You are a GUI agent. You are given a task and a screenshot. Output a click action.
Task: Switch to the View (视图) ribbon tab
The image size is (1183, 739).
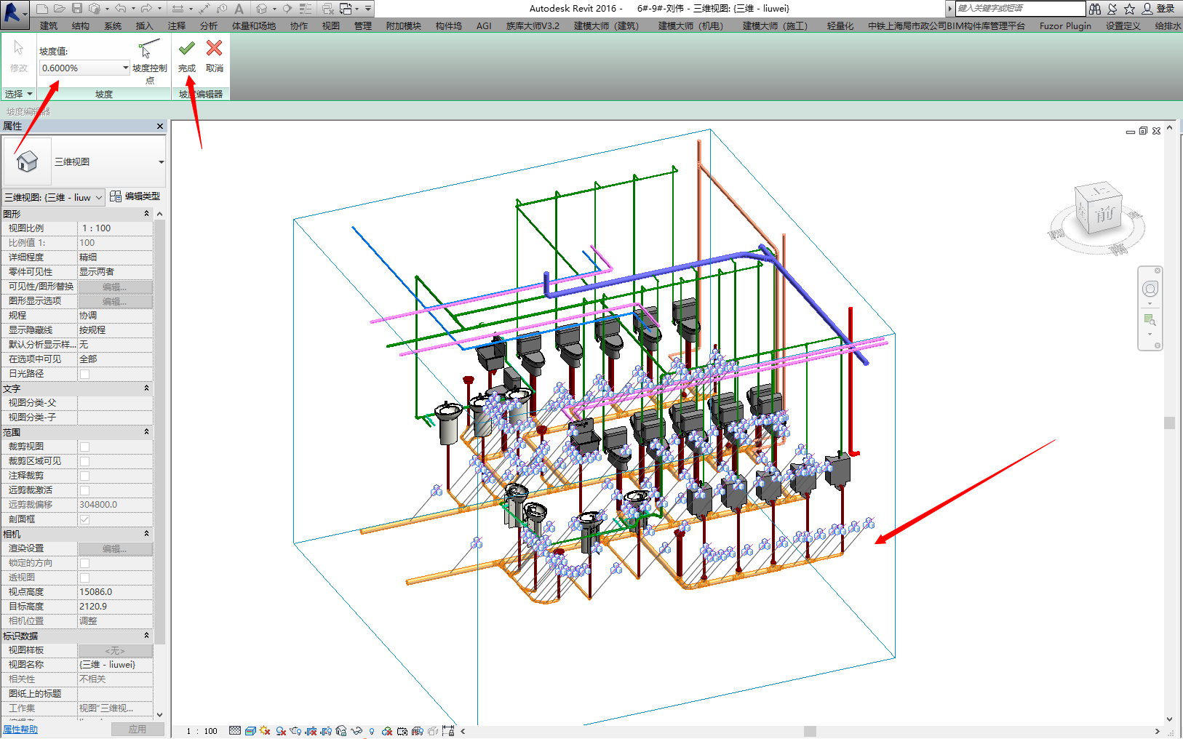tap(331, 26)
